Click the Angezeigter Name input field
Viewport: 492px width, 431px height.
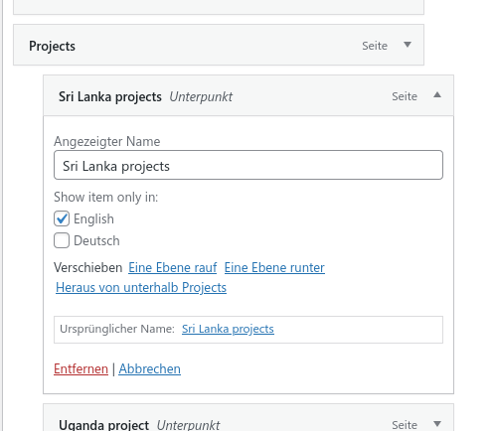(248, 165)
